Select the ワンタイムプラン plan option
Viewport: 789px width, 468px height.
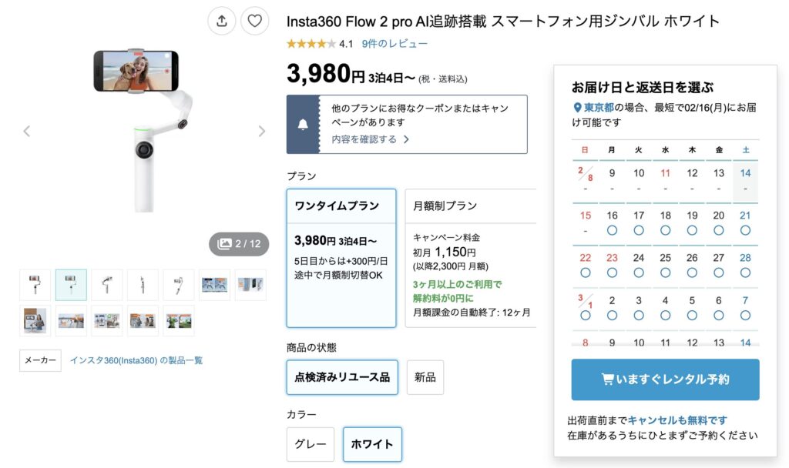coord(341,258)
